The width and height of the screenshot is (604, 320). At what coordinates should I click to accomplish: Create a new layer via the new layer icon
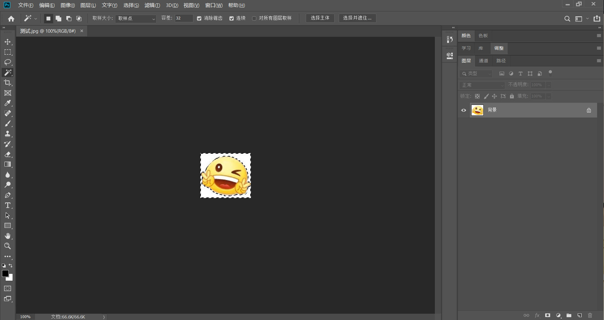point(579,315)
